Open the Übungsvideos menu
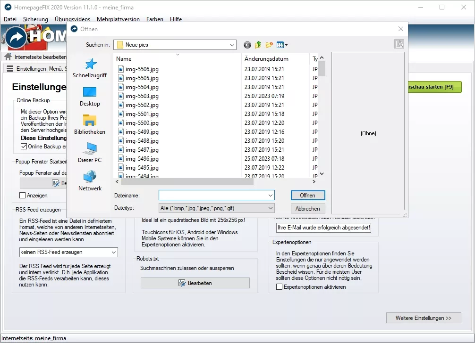475x343 pixels. tap(72, 19)
